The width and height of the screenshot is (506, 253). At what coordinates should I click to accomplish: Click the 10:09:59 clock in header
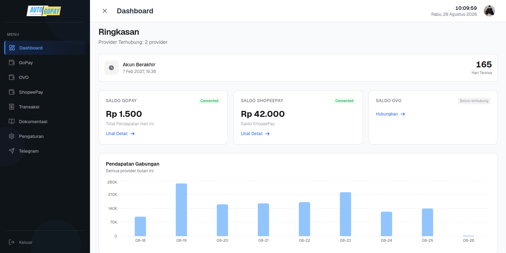(466, 8)
